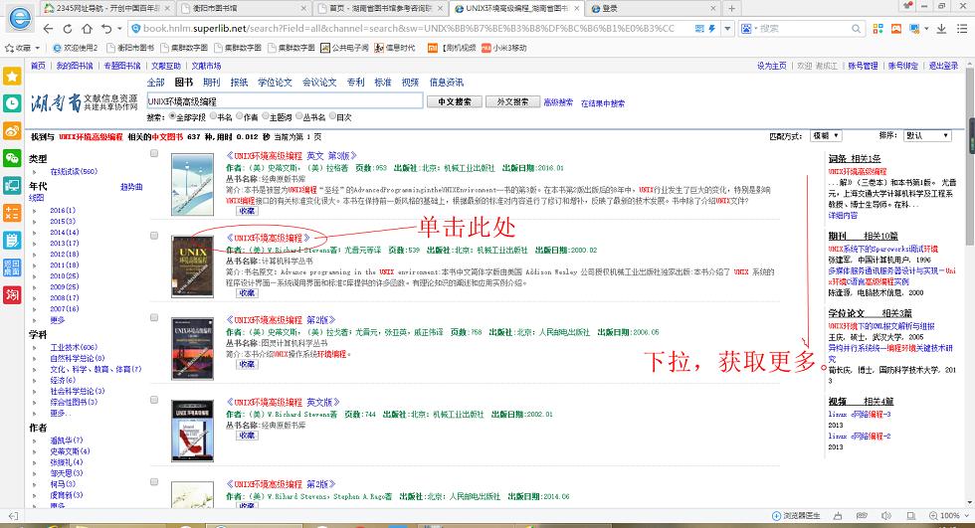Viewport: 975px width, 528px height.
Task: Open the 排序 默认 dropdown
Action: pos(927,135)
